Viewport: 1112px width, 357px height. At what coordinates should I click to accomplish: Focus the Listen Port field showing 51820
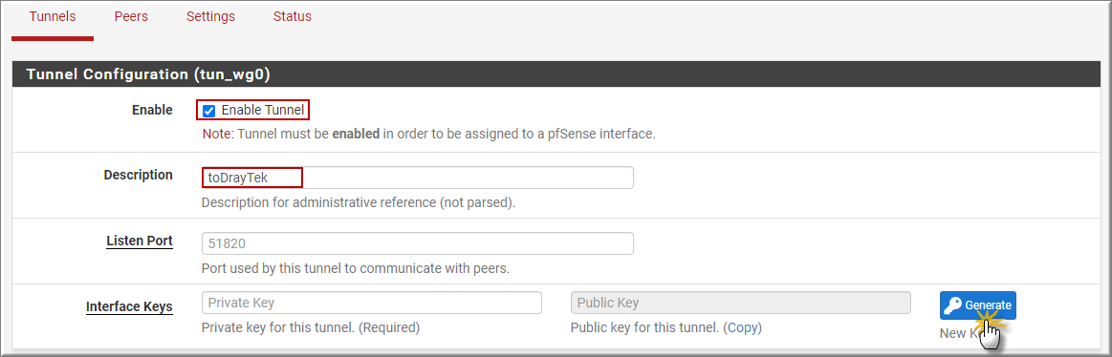pyautogui.click(x=417, y=243)
